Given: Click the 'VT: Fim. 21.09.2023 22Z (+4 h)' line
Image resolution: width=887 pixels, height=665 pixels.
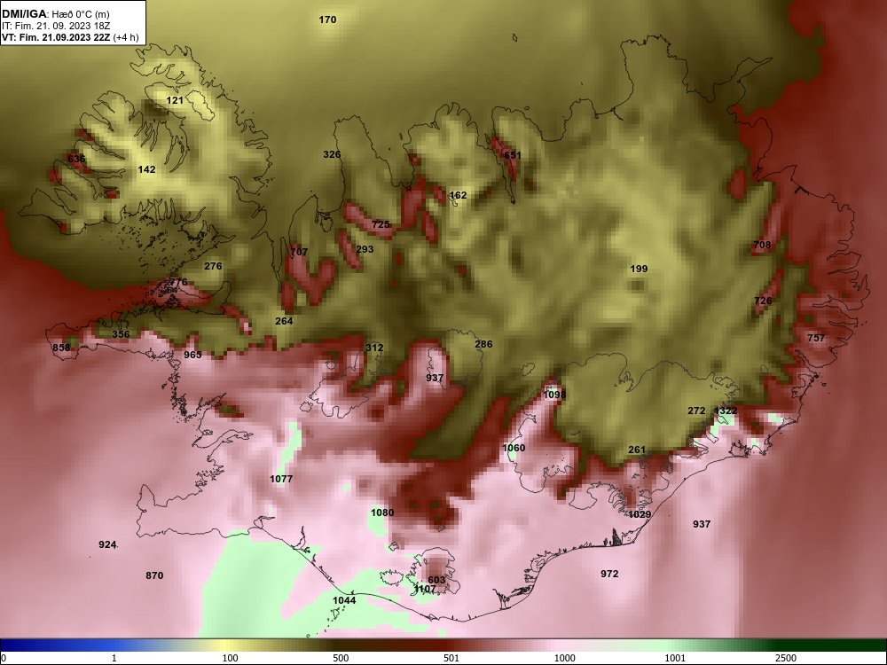Looking at the screenshot, I should pos(70,37).
